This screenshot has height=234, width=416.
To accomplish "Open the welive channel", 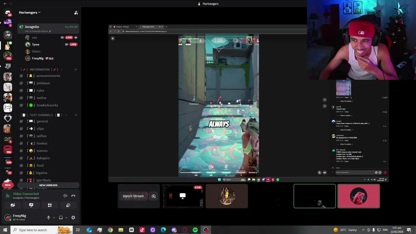I will (48, 98).
